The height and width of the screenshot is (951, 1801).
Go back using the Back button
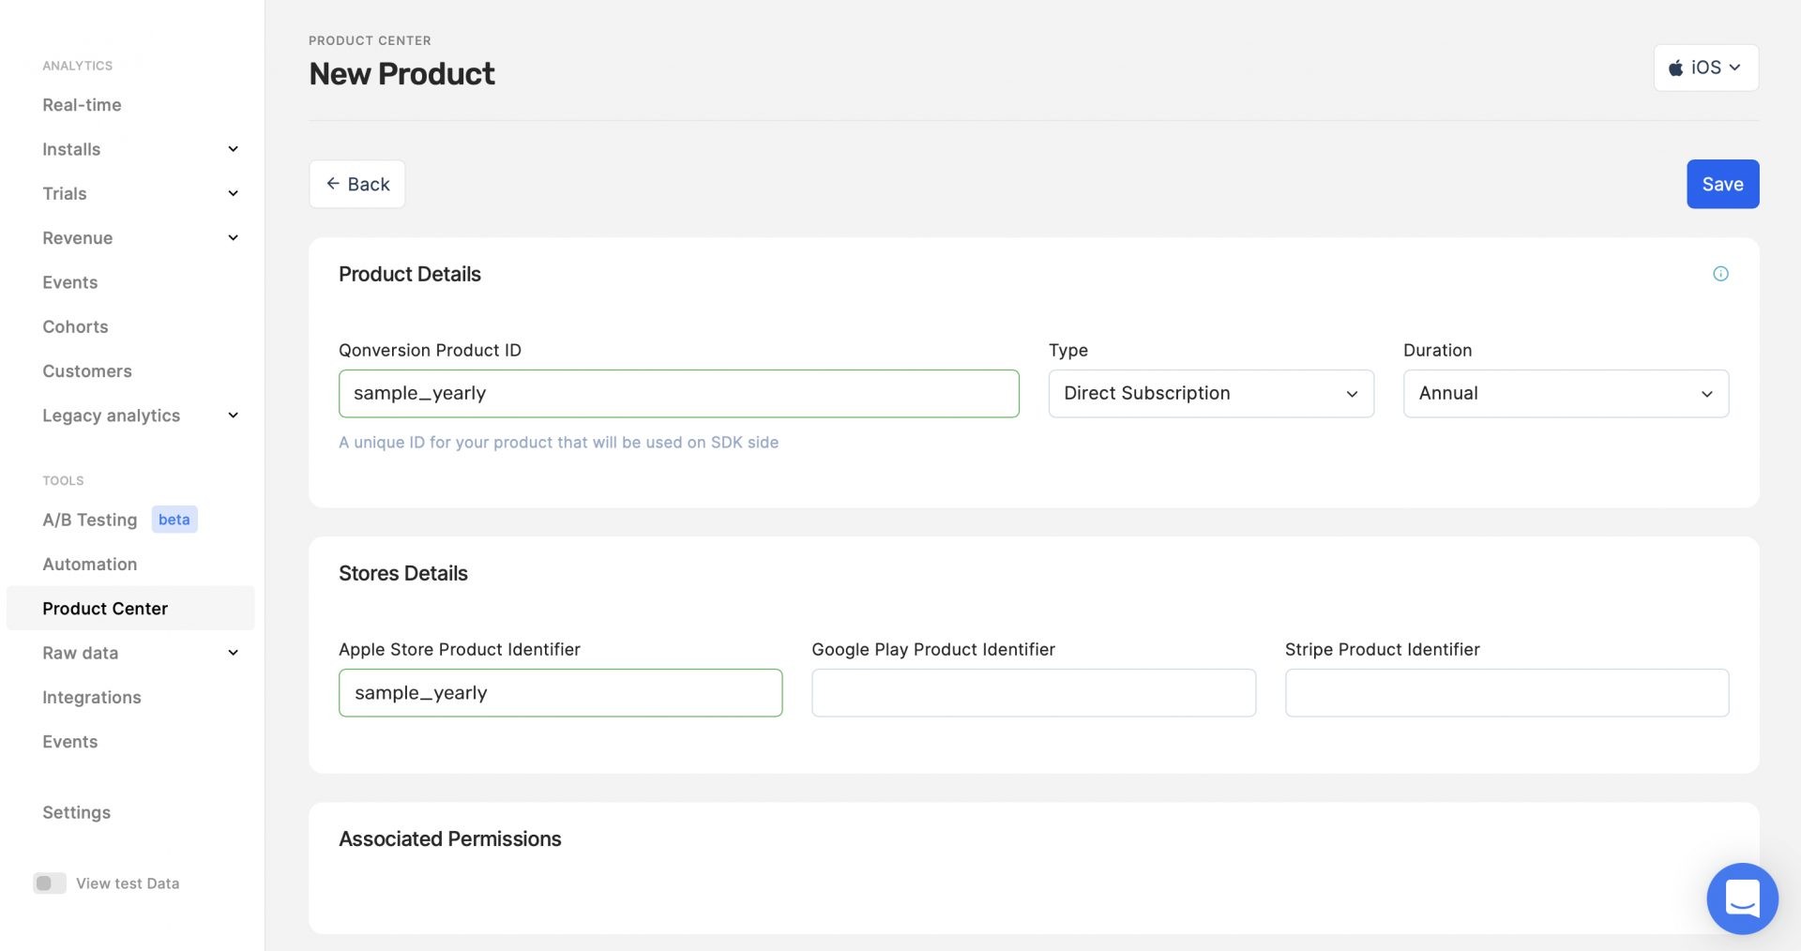coord(357,184)
